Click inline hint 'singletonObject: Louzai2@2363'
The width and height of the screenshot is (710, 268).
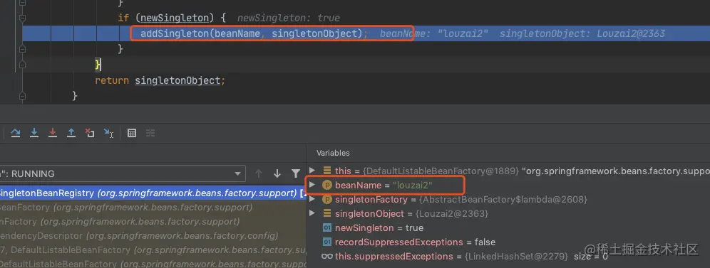click(x=582, y=33)
